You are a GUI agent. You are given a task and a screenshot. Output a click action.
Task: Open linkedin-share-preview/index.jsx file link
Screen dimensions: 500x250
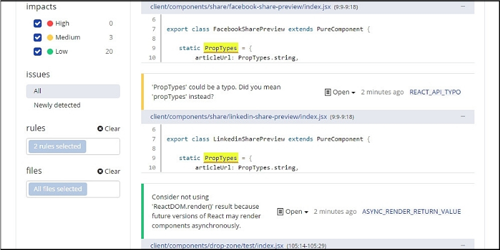(x=239, y=117)
